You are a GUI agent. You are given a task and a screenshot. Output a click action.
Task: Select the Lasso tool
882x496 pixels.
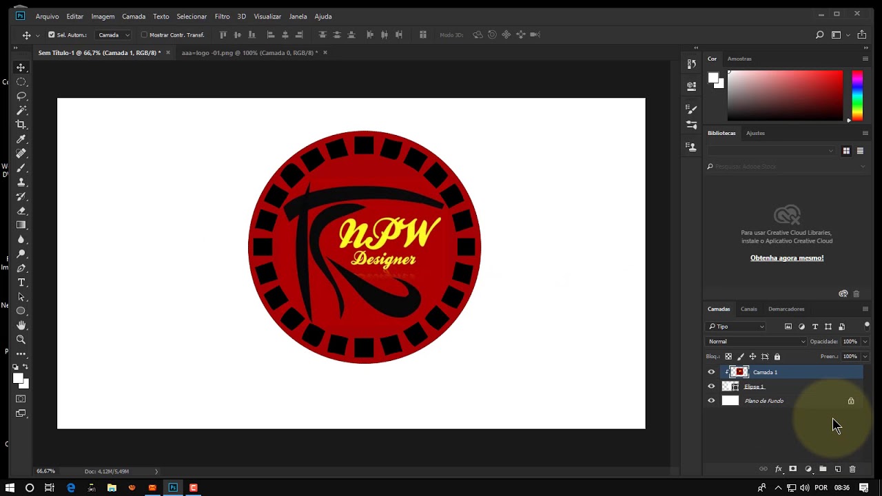21,96
